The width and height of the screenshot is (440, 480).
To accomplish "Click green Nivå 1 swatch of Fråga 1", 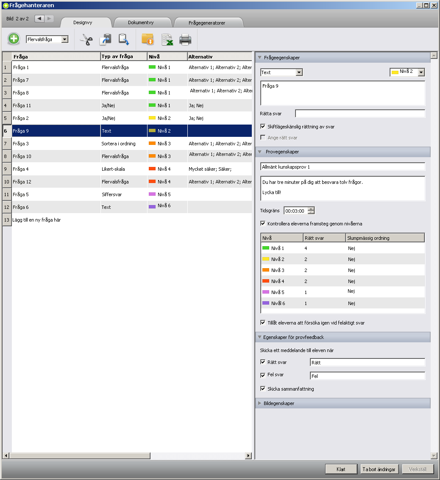I will (152, 67).
